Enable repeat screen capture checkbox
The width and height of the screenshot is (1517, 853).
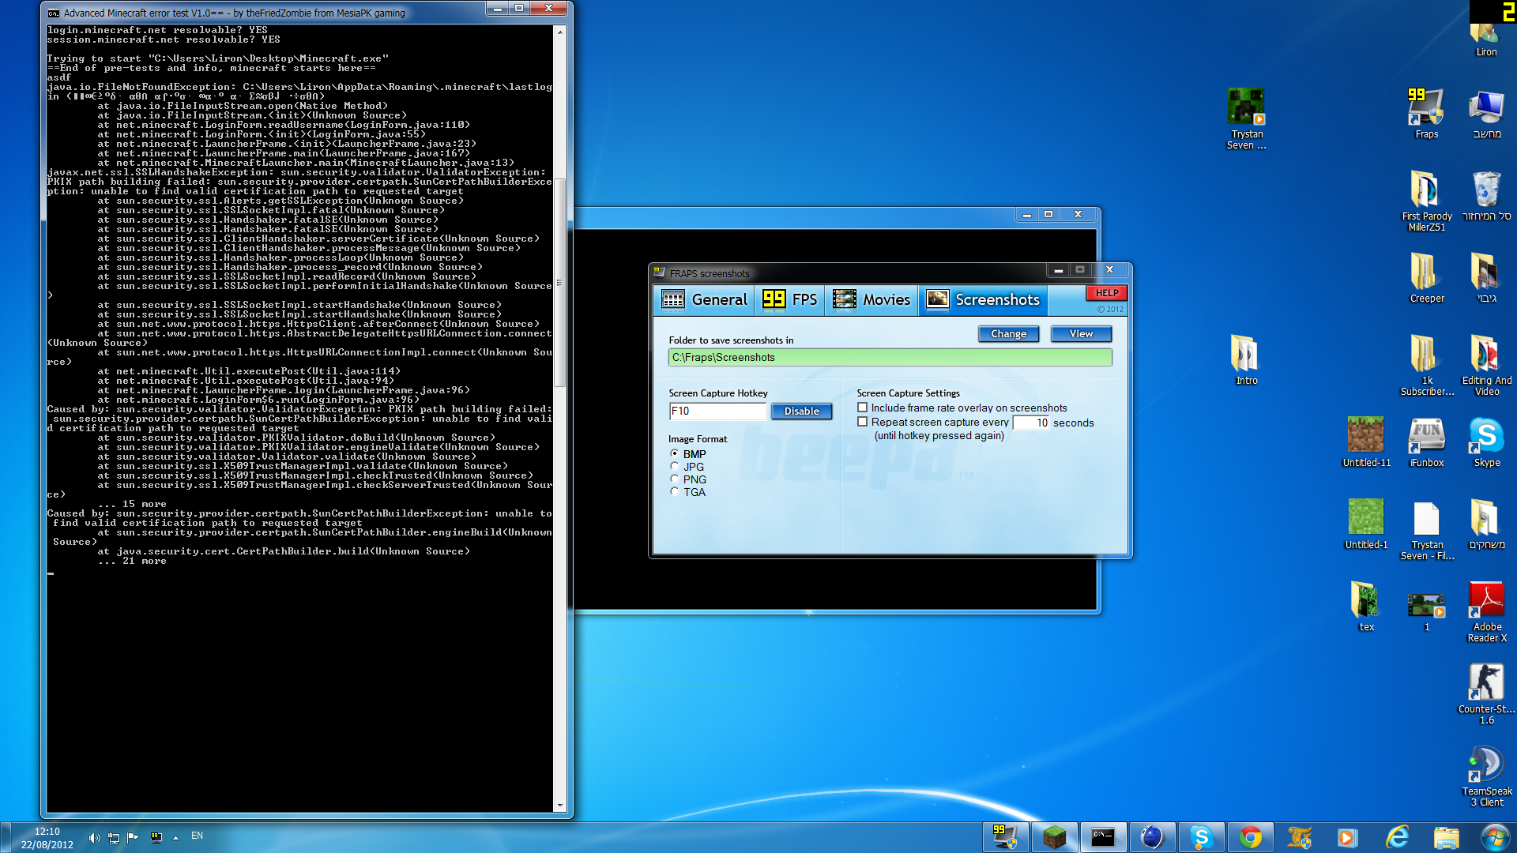pos(863,422)
